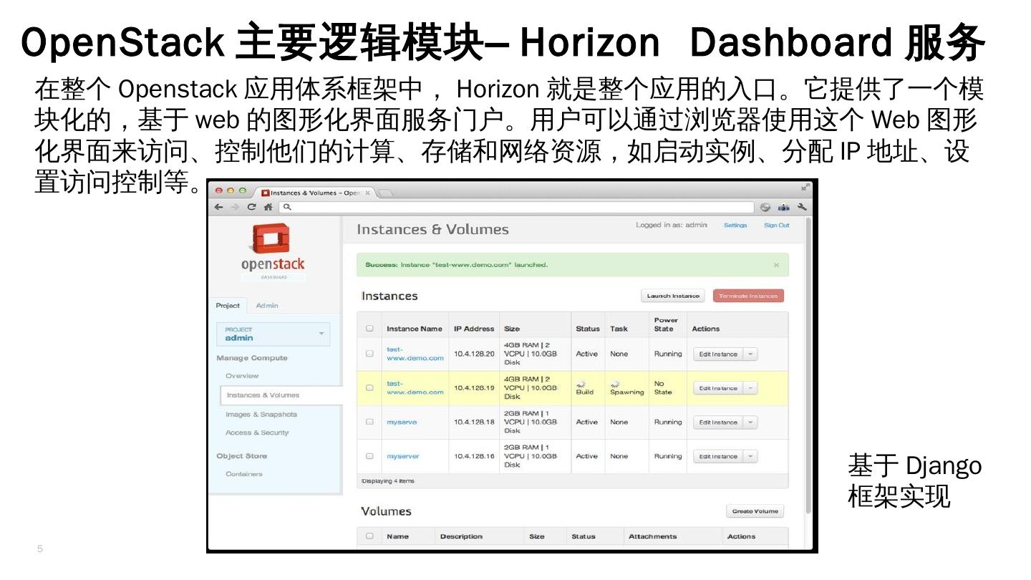Reload the page with the refresh icon
Screen dimensions: 1031x580
pyautogui.click(x=252, y=207)
